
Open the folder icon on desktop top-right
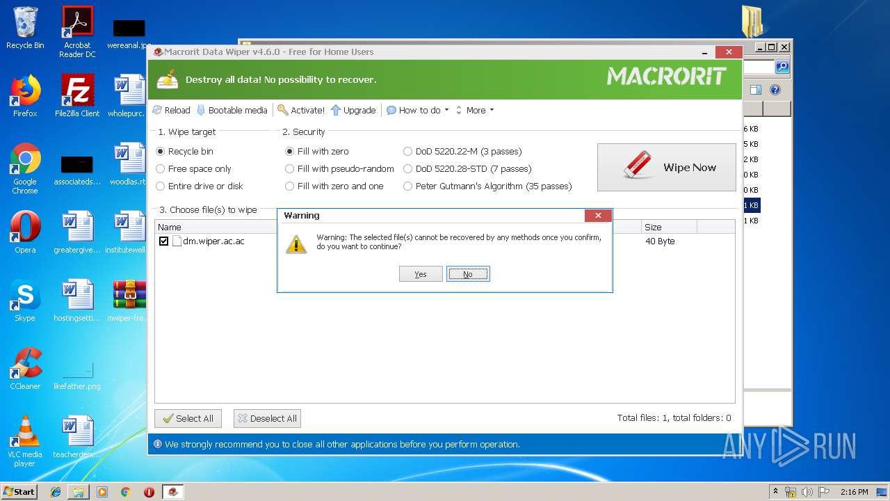click(x=752, y=21)
